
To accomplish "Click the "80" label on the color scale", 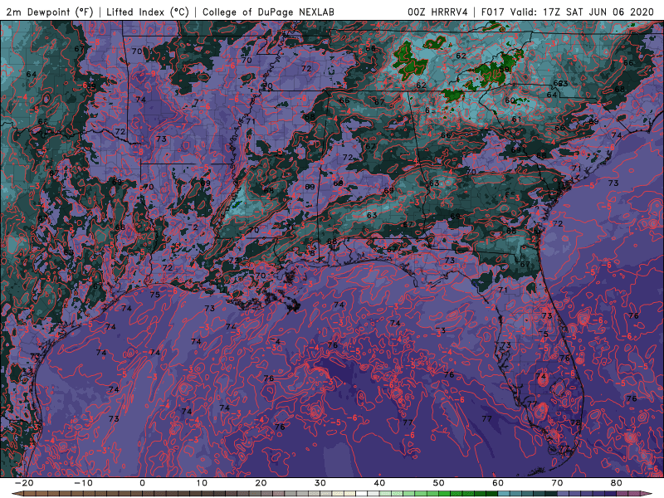I will pyautogui.click(x=617, y=483).
